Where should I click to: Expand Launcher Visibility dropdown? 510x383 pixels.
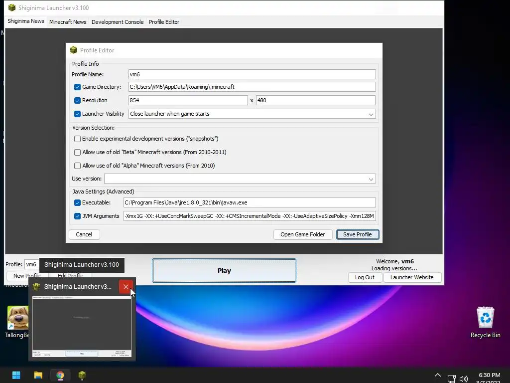[371, 114]
